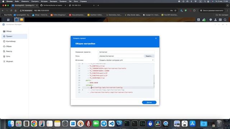
Task: Go to Chrome home page icon
Action: tap(15, 10)
